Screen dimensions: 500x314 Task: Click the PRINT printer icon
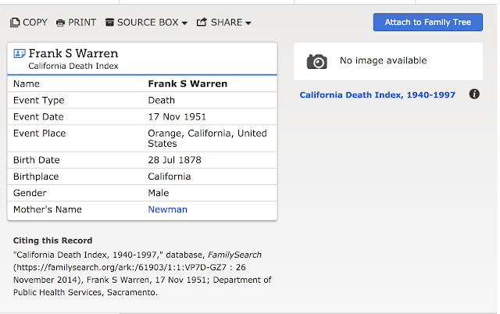(x=60, y=23)
